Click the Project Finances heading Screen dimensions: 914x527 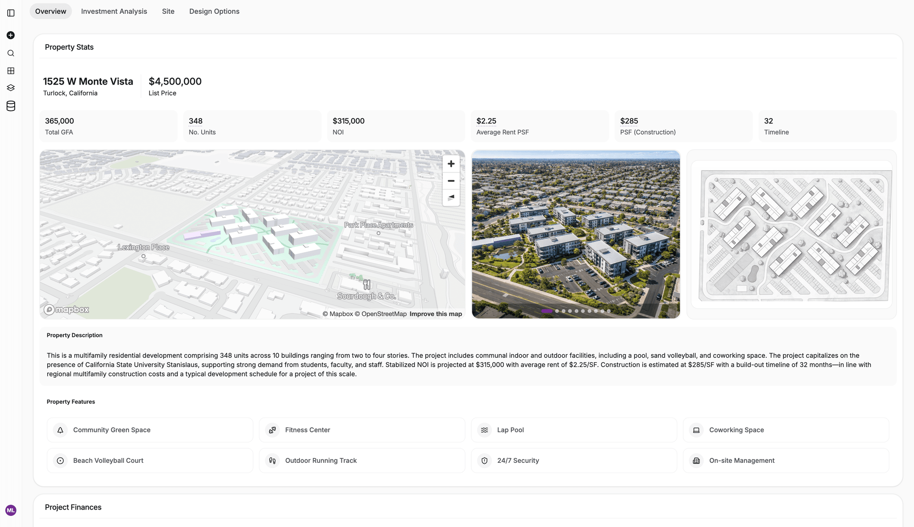click(73, 507)
